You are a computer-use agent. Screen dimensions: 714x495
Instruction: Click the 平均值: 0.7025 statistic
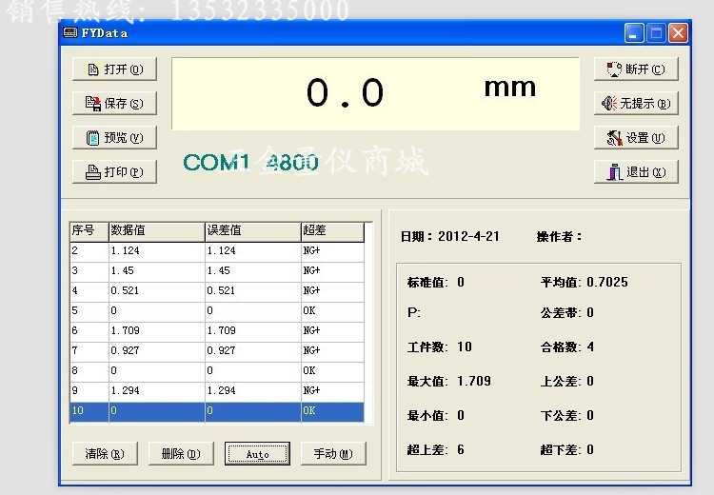click(585, 283)
